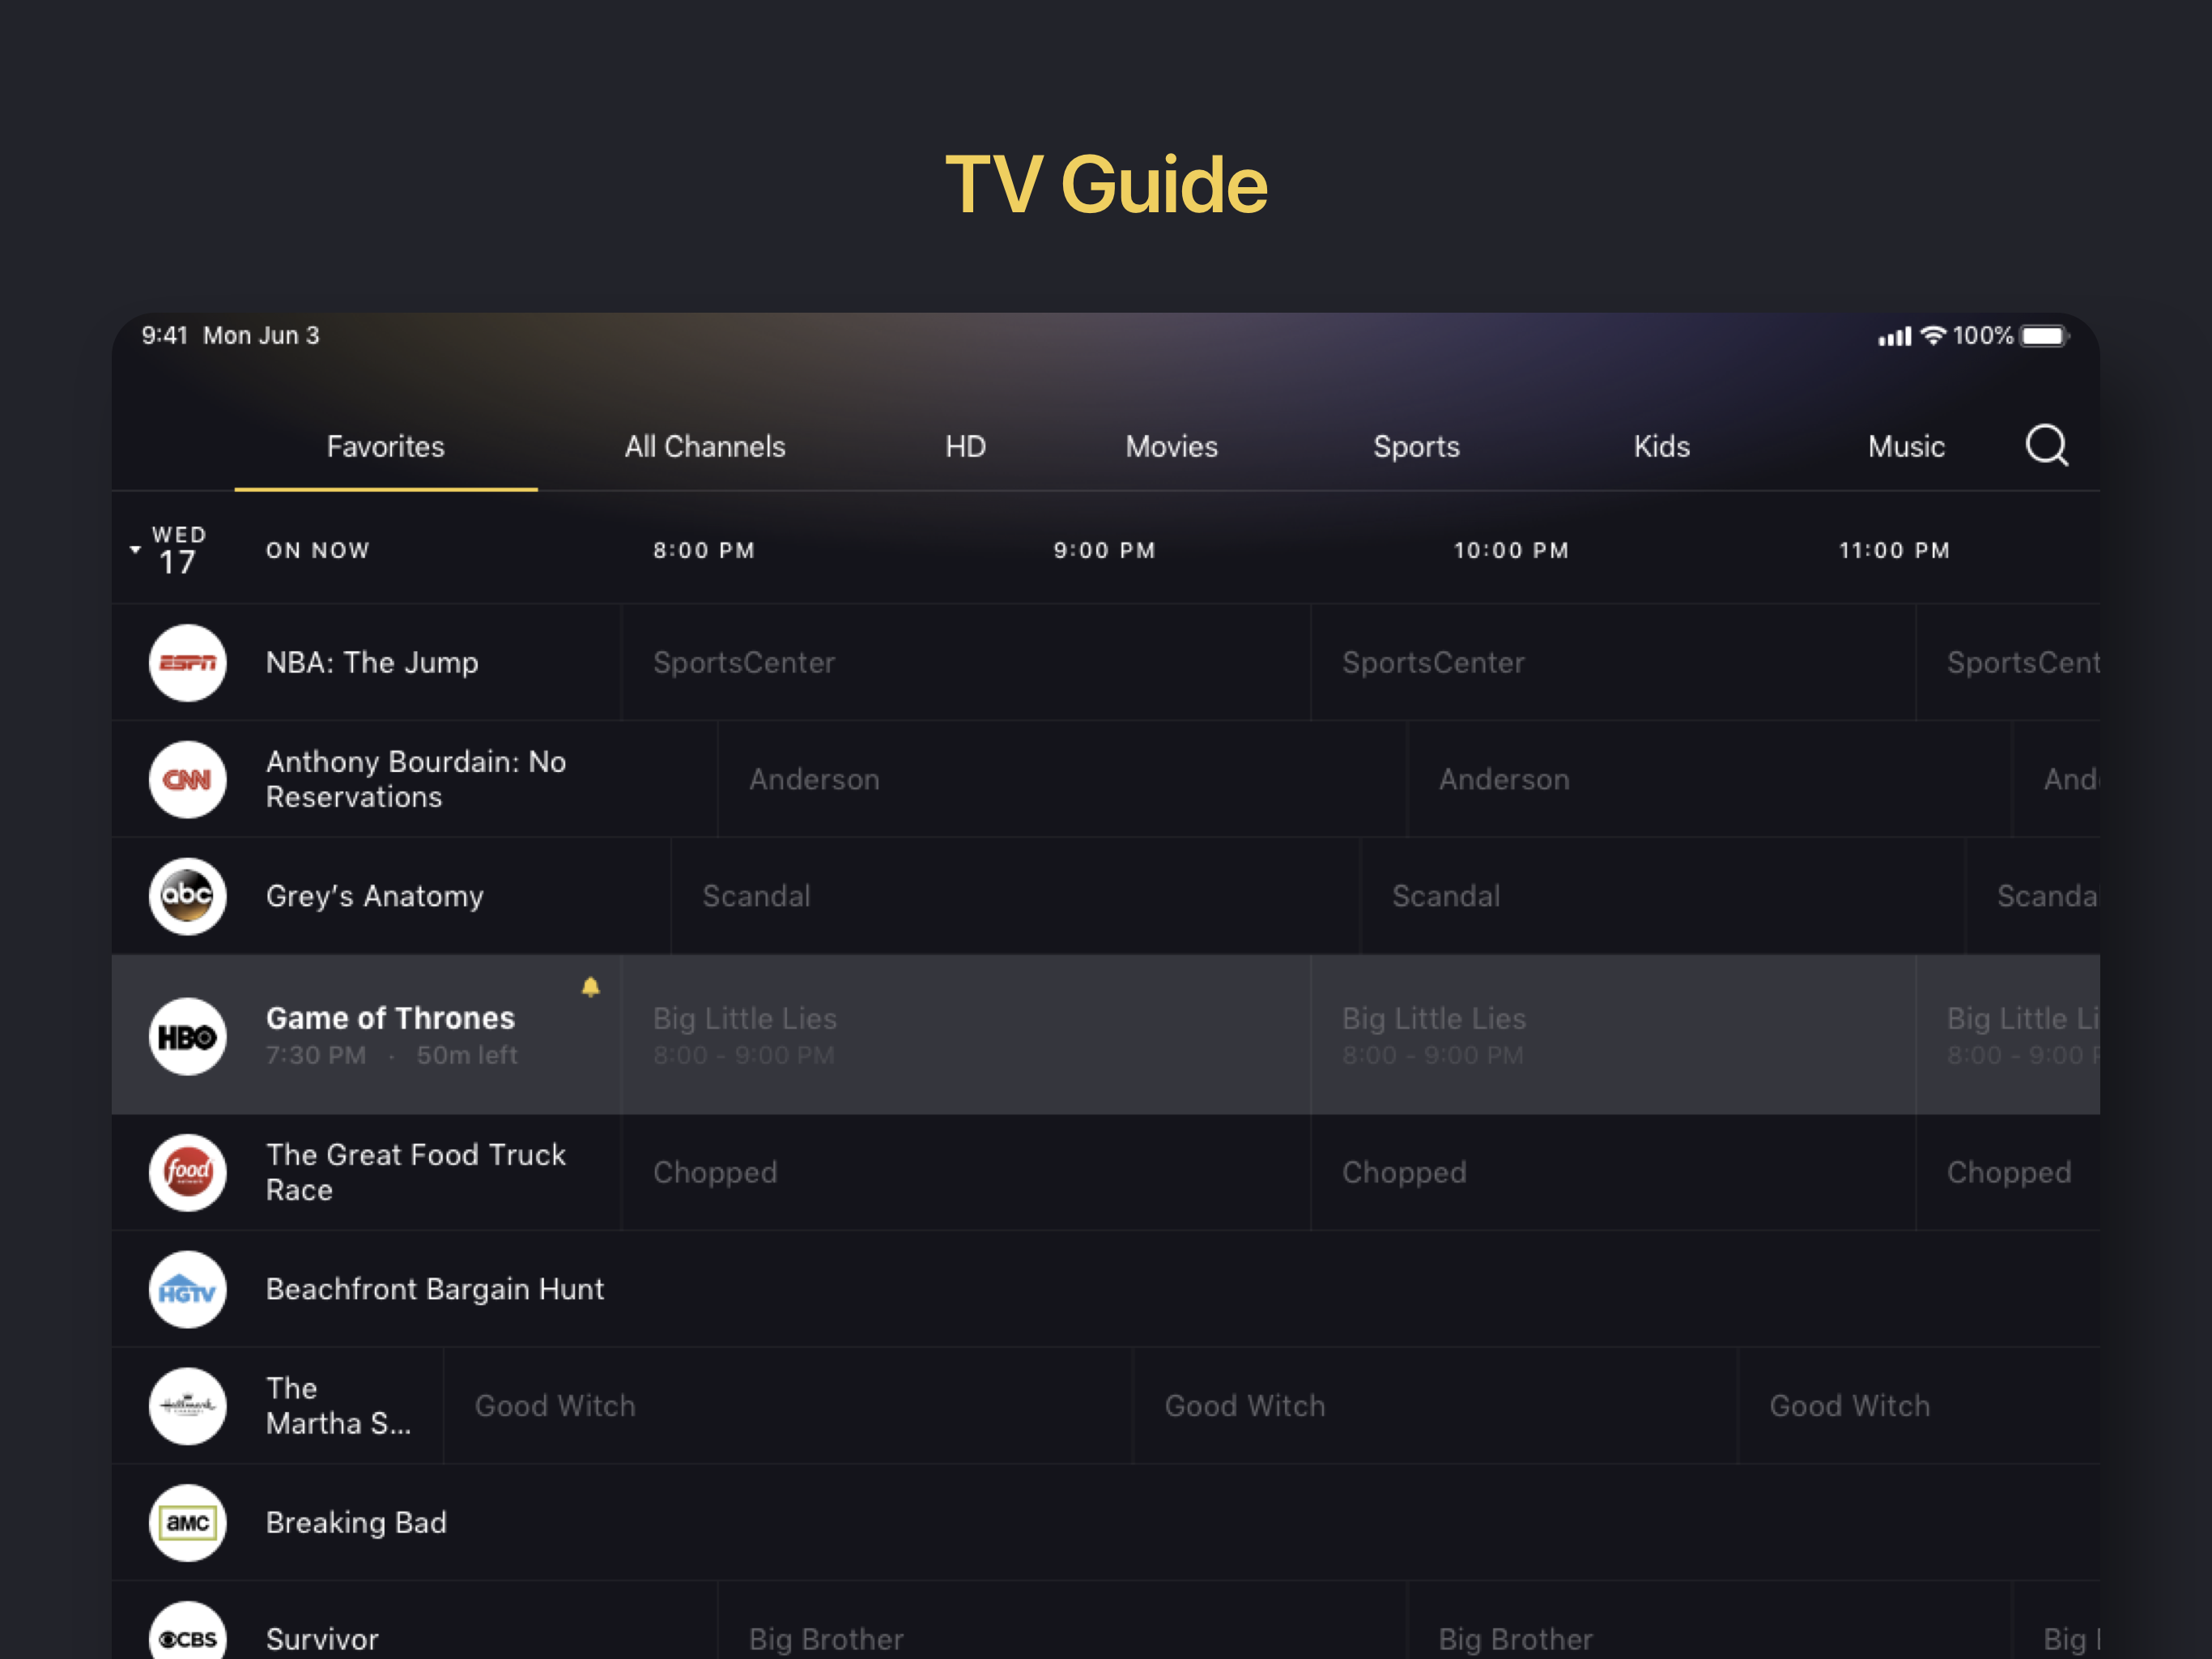Select the CNN channel logo
This screenshot has height=1659, width=2212.
tap(187, 779)
